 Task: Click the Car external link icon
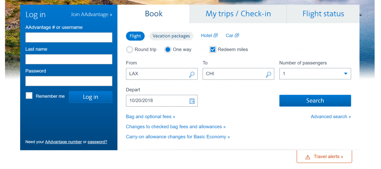click(x=237, y=36)
